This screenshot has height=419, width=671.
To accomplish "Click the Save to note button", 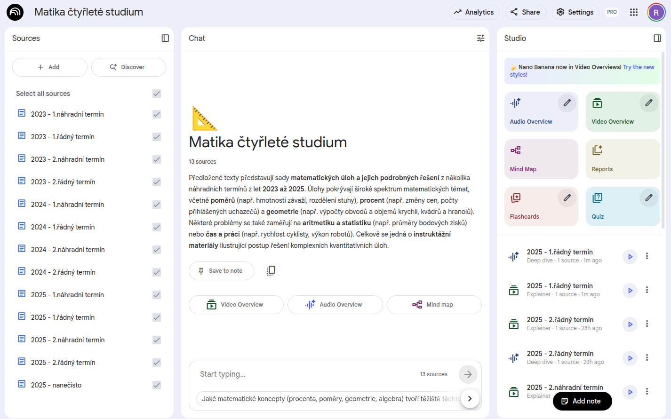I will pos(221,271).
